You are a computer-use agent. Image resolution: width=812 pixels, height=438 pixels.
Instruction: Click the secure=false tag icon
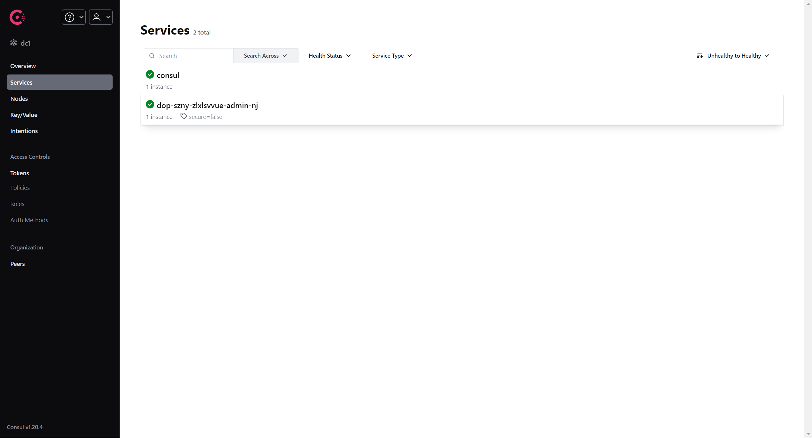184,116
